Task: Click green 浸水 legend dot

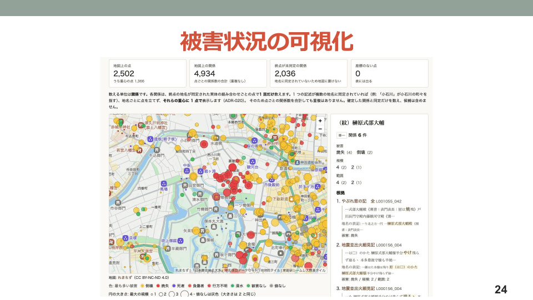Action: (x=233, y=286)
